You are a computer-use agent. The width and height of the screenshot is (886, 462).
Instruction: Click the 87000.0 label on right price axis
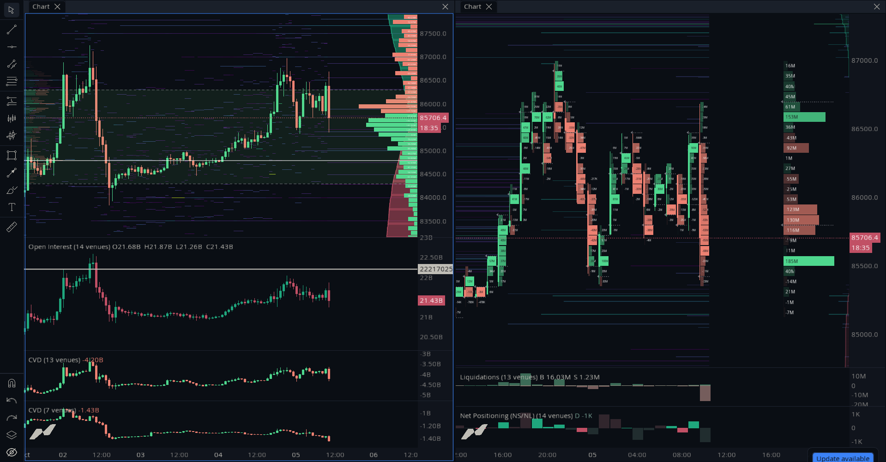pos(865,60)
